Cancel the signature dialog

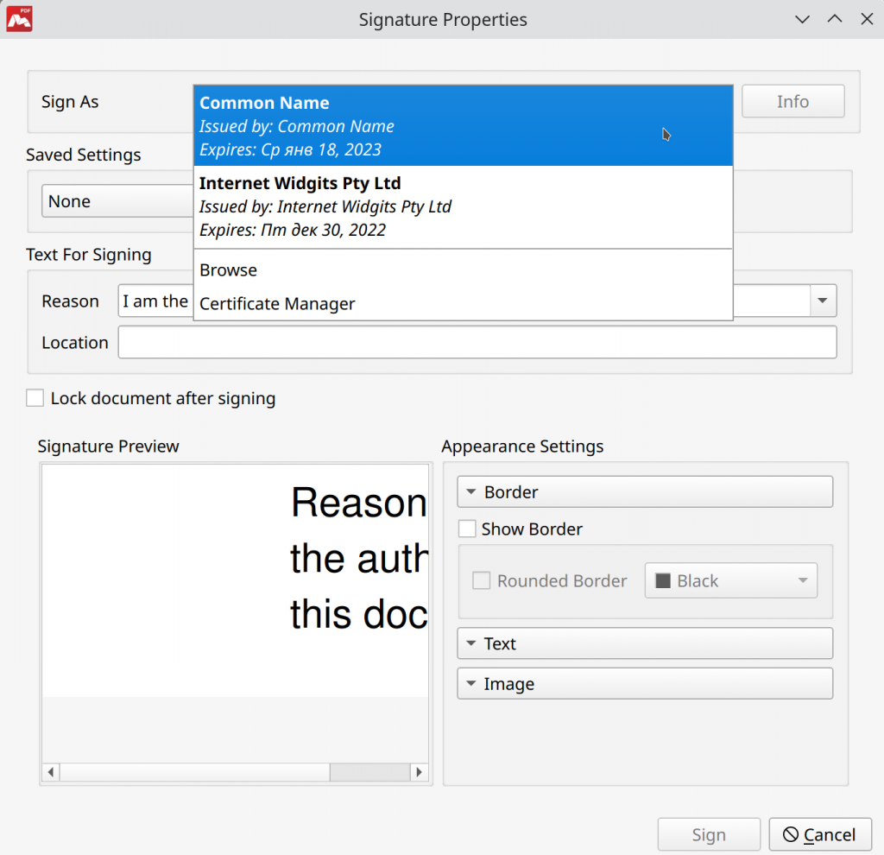click(x=819, y=834)
